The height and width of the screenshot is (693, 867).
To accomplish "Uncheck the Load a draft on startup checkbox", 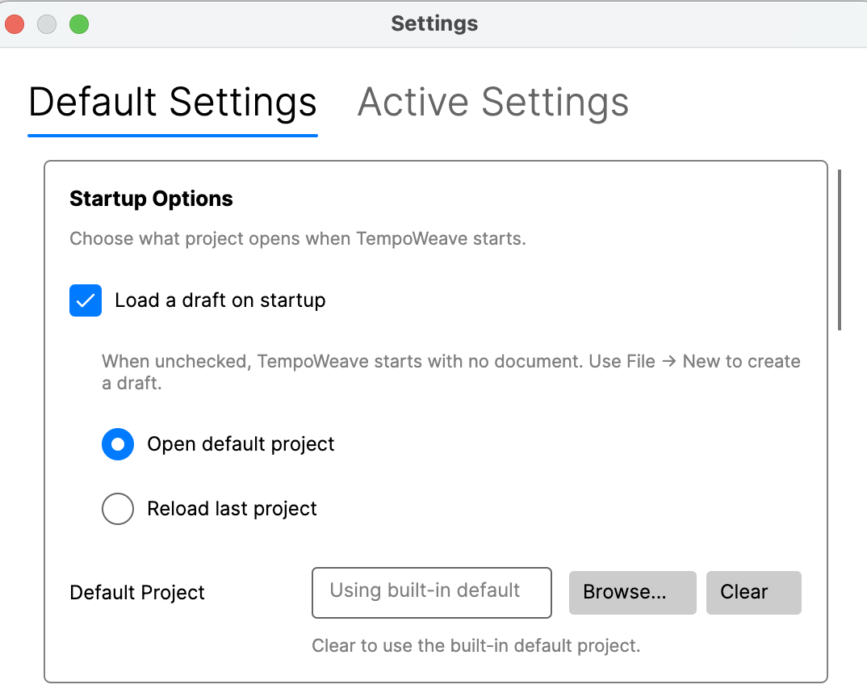I will pyautogui.click(x=86, y=300).
